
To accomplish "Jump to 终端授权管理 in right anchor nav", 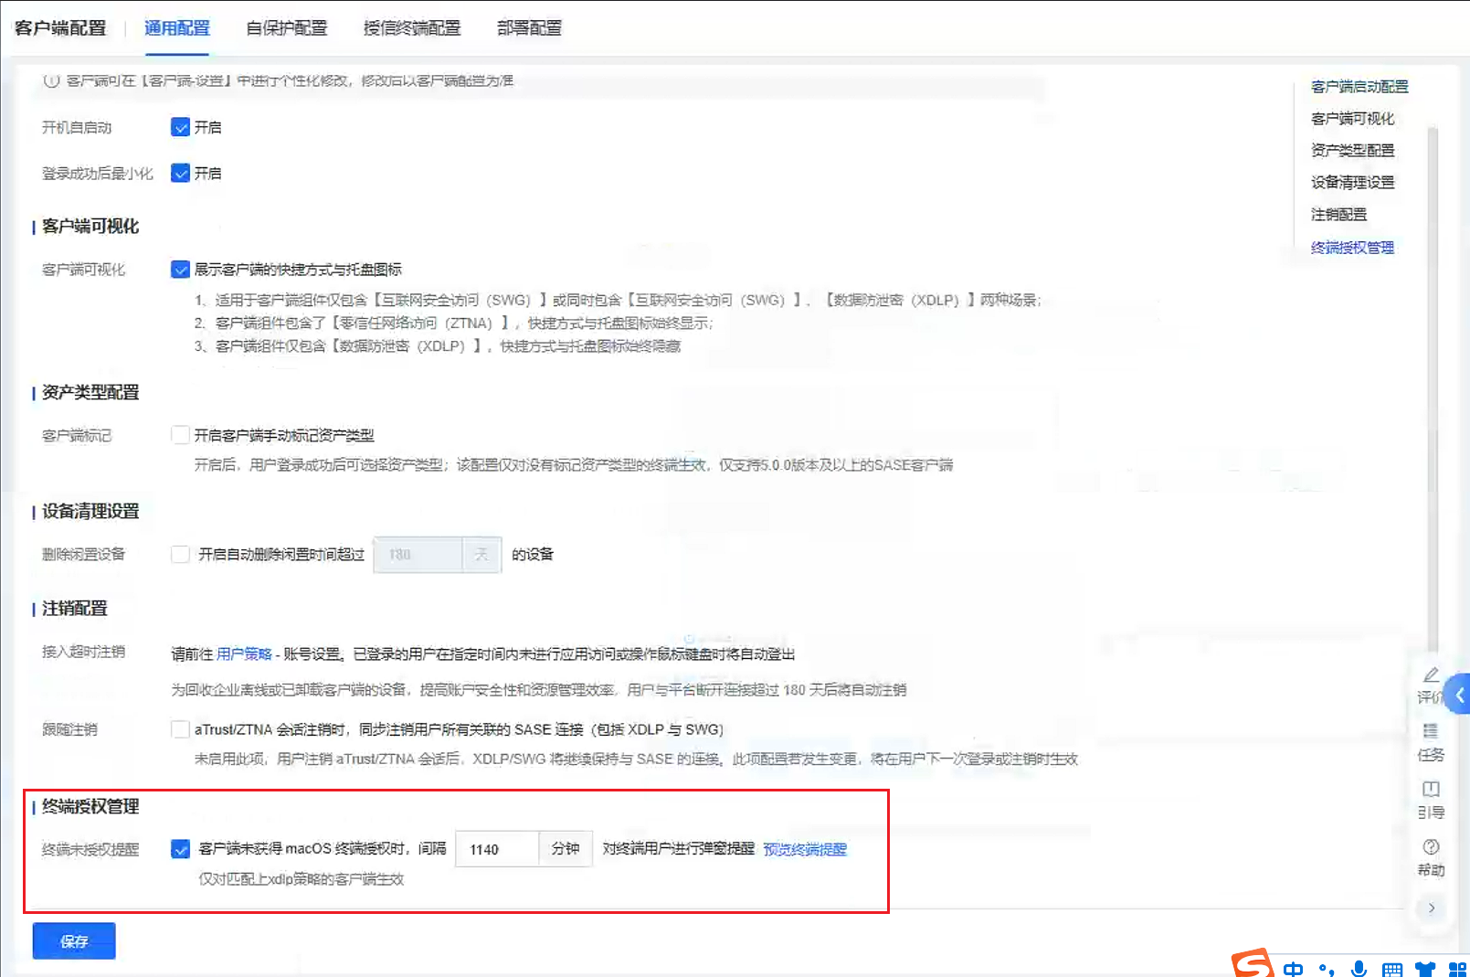I will 1352,247.
